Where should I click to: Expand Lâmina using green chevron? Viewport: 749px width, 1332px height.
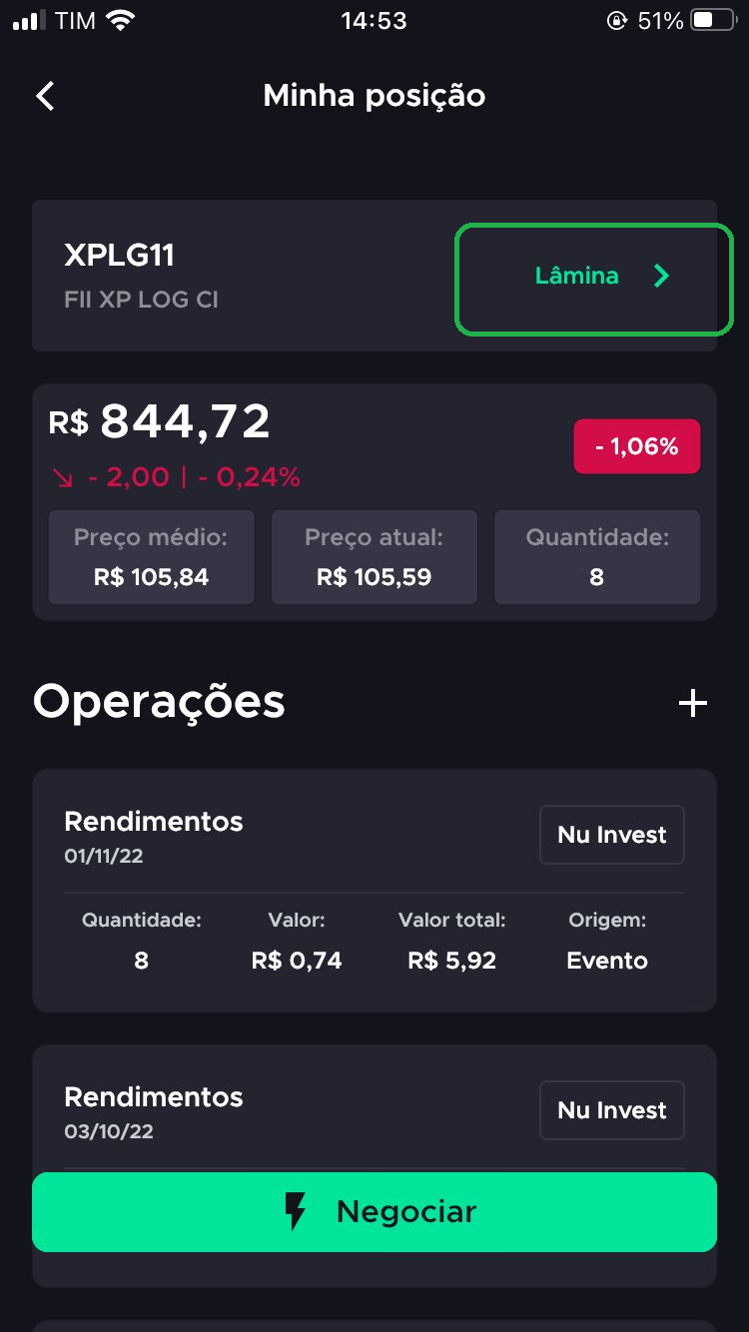661,277
